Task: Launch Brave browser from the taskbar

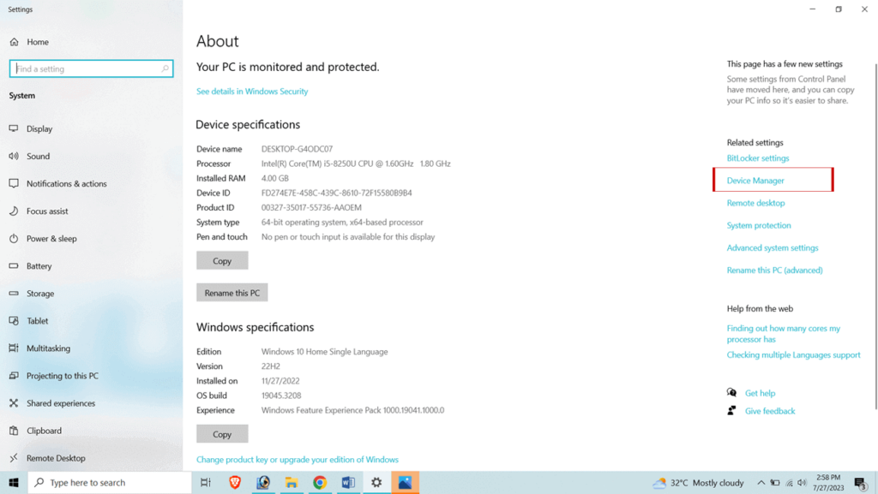Action: 235,483
